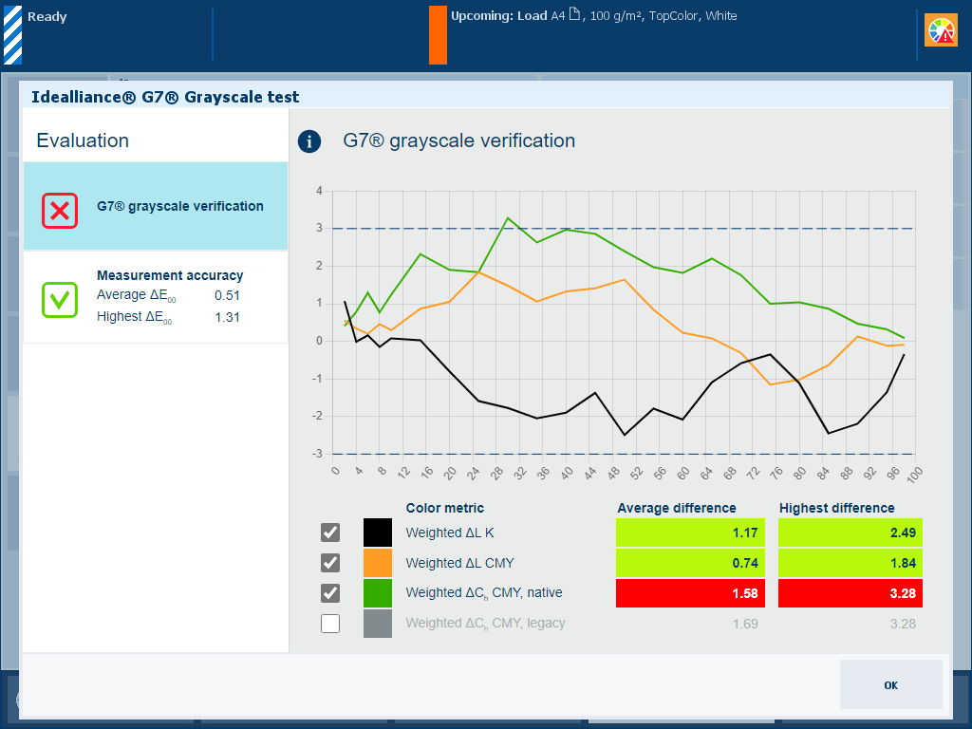The image size is (972, 729).
Task: Disable Weighted ΔCh CMY native checkbox
Action: [330, 593]
